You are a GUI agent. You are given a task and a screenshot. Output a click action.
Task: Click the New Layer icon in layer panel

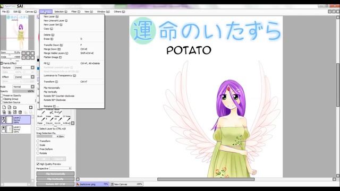pyautogui.click(x=4, y=107)
